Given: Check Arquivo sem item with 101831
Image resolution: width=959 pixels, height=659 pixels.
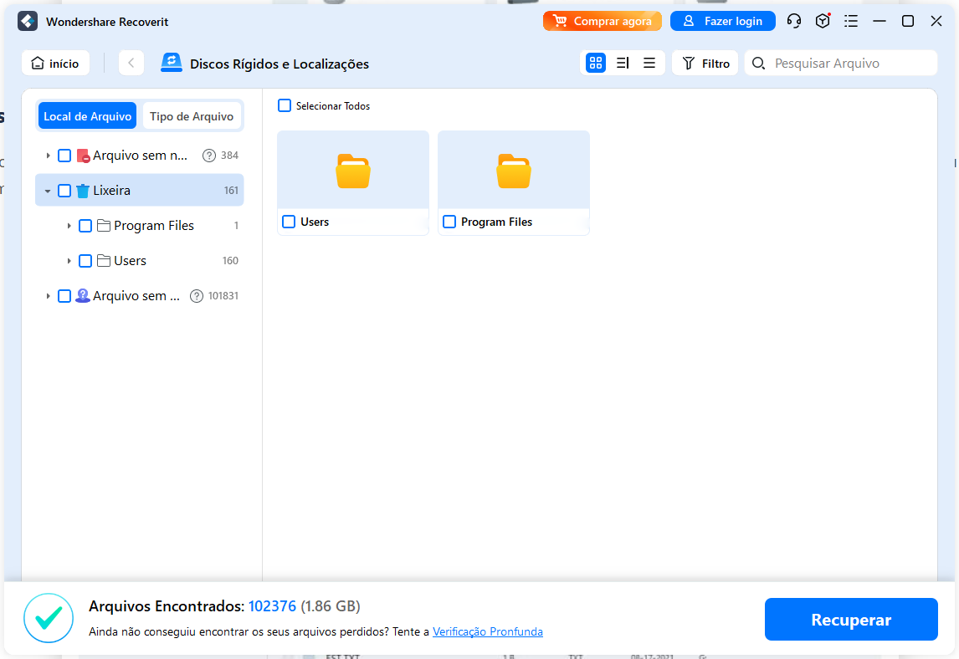Looking at the screenshot, I should coord(64,297).
